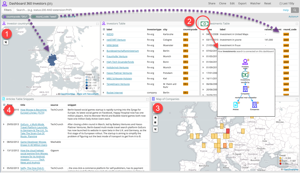The width and height of the screenshot is (300, 173).
Task: Open the Watcher menu
Action: click(x=255, y=4)
